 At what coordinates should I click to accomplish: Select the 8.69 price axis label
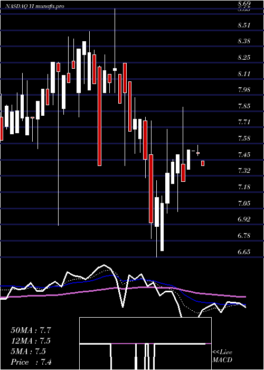pos(244,4)
